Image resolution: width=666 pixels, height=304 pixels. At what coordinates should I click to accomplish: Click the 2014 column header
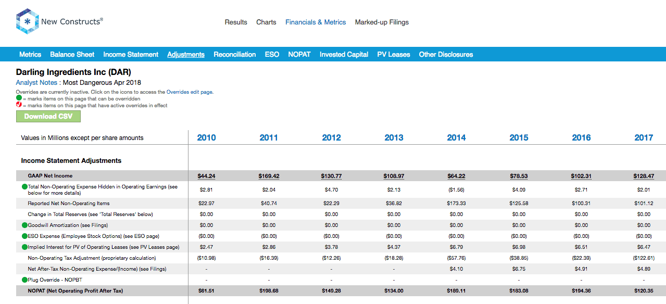[456, 137]
